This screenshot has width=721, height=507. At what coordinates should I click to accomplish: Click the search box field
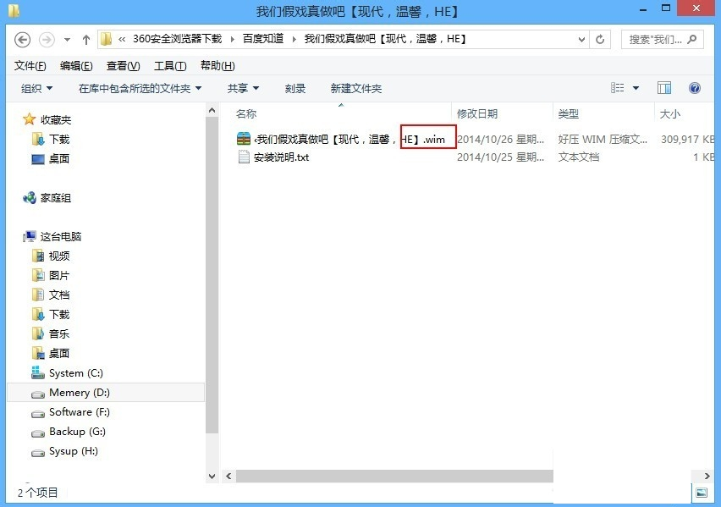pos(657,40)
